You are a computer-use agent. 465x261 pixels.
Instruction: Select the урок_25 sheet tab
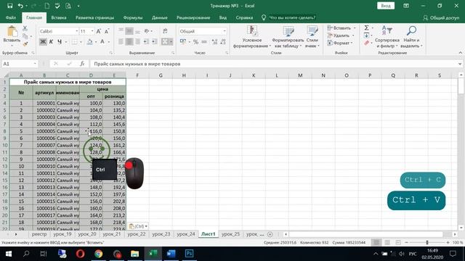[x=230, y=233]
